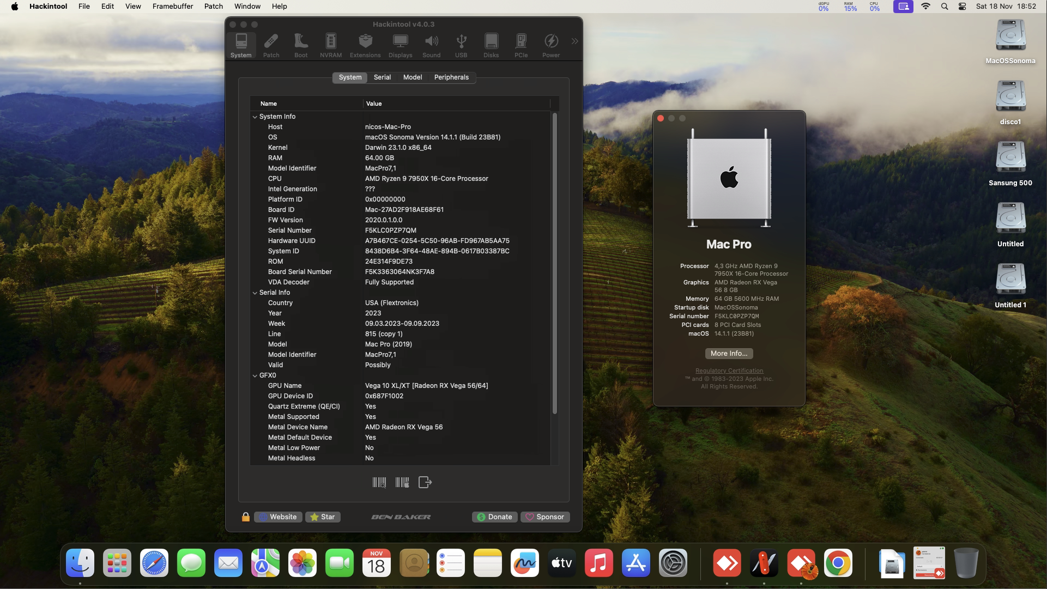Screen dimensions: 1047x589
Task: Open the Extensions toolbar section
Action: tap(365, 45)
